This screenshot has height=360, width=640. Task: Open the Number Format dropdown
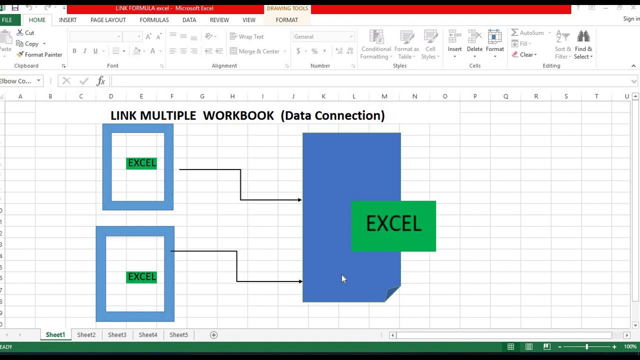[351, 36]
